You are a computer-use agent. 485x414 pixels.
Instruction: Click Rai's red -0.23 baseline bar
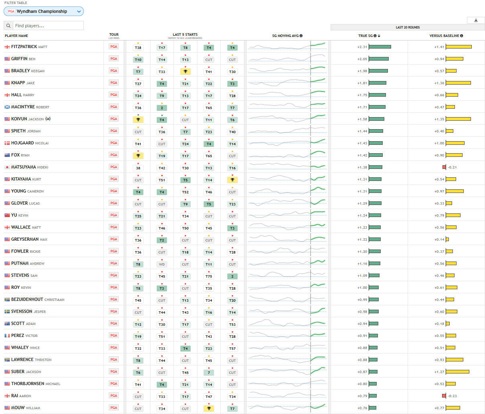click(444, 396)
